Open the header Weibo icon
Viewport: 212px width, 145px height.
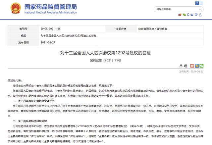coord(180,15)
